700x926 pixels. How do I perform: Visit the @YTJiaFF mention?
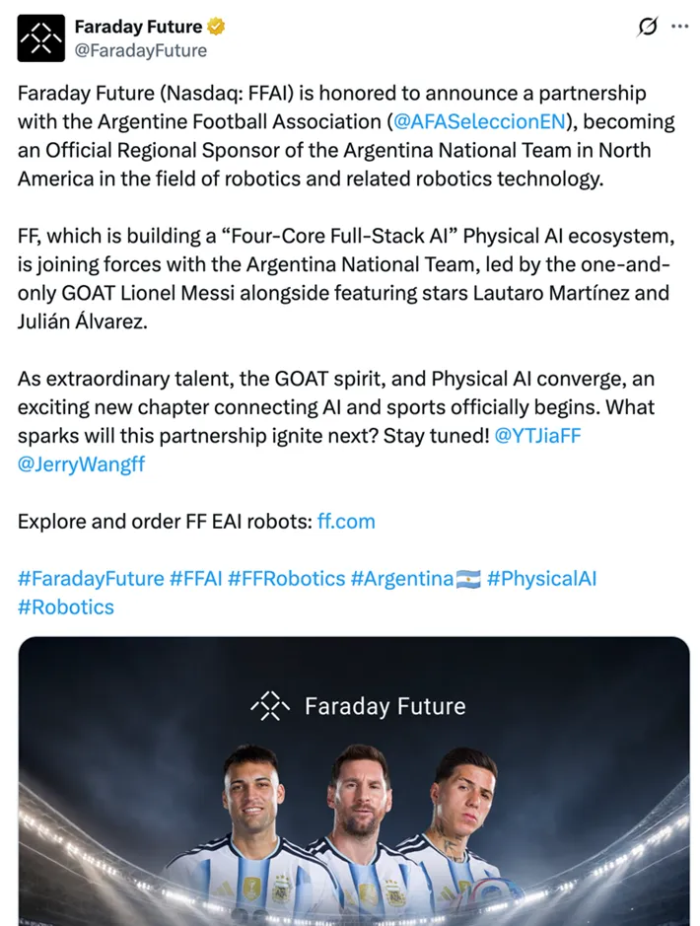click(x=537, y=436)
